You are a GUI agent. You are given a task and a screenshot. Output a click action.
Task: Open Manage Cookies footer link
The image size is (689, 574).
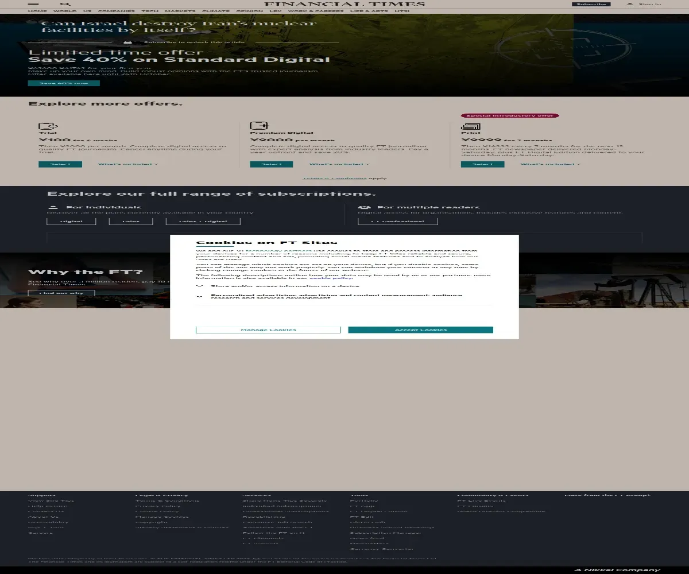pyautogui.click(x=161, y=517)
